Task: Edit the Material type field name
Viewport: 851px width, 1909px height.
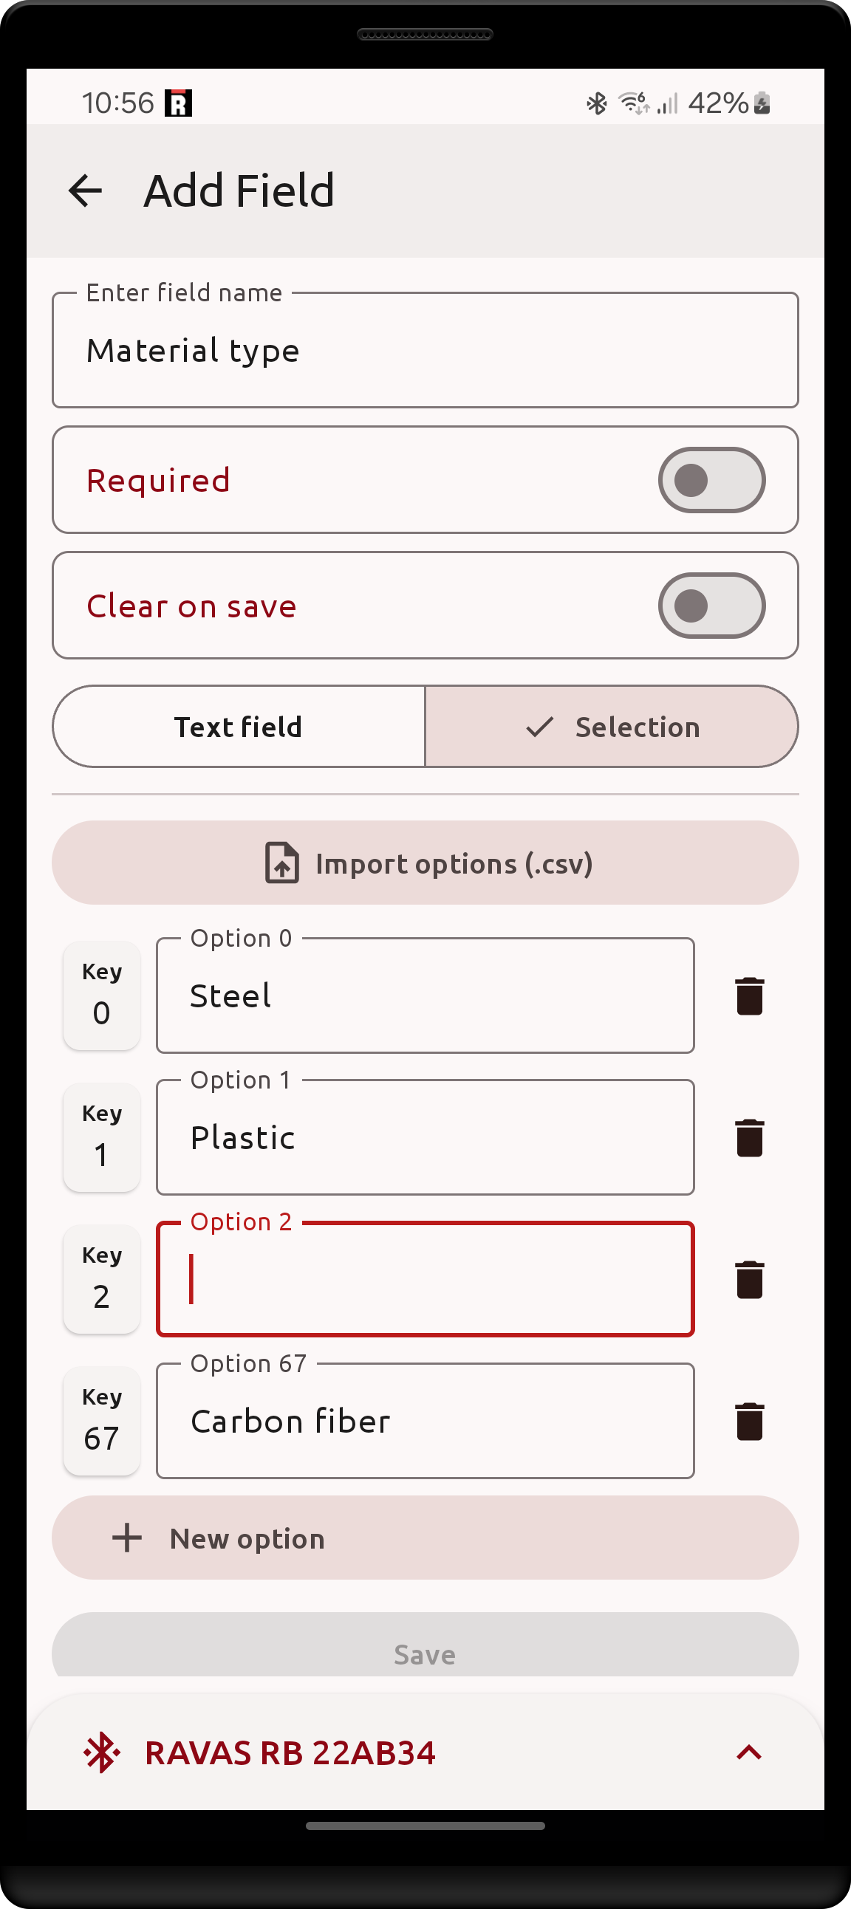Action: [x=425, y=351]
